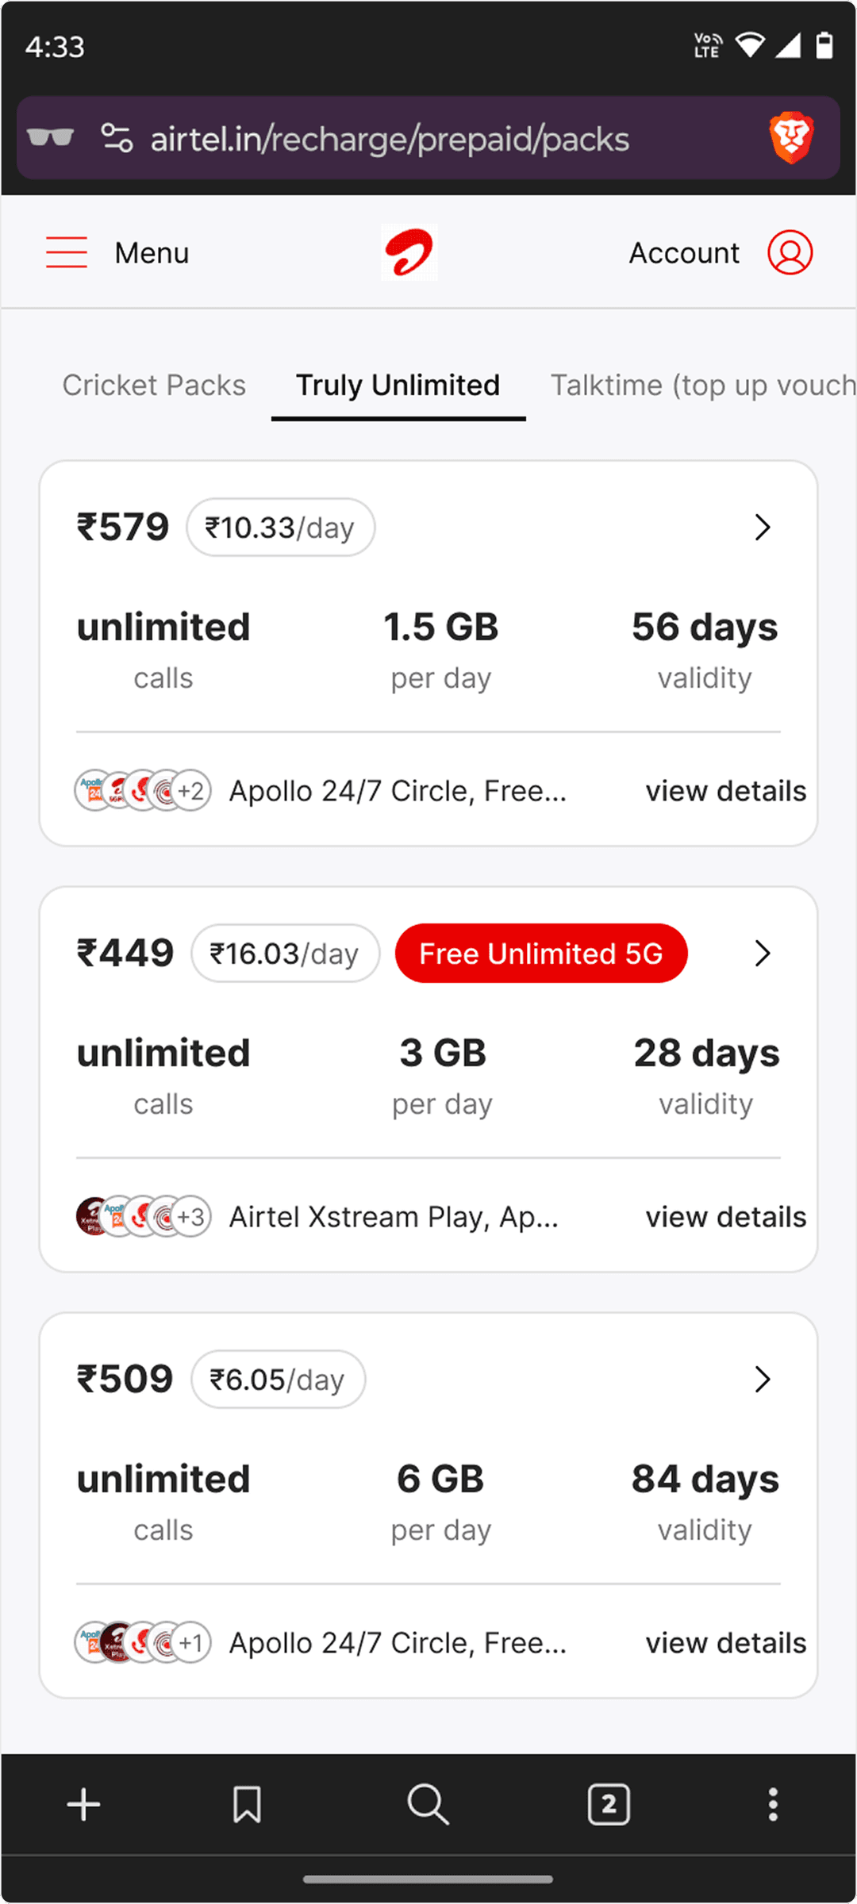This screenshot has width=857, height=1904.
Task: Open the red hamburger menu icon
Action: 67,252
